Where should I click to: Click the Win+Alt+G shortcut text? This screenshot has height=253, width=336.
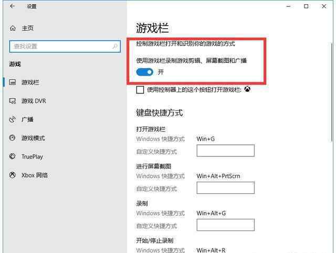click(211, 213)
